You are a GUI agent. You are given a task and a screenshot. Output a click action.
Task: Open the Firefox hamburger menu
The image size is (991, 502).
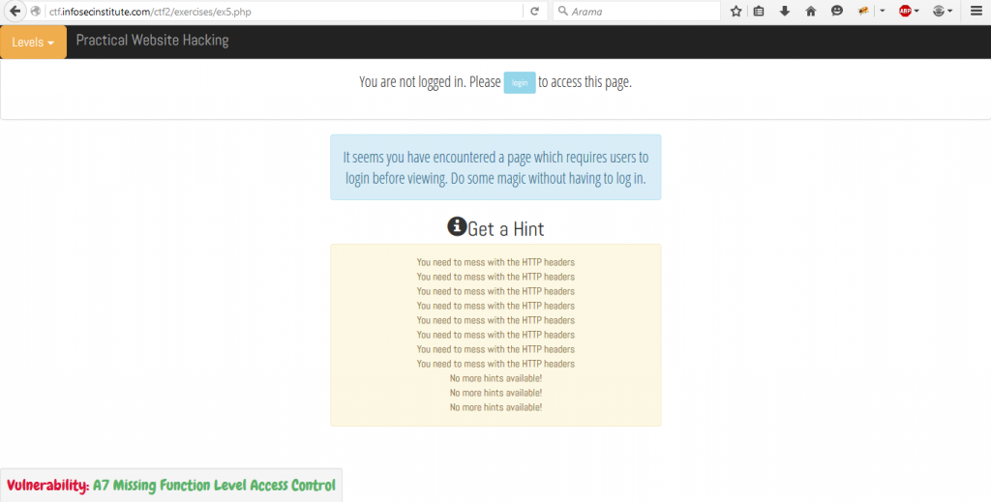tap(976, 12)
